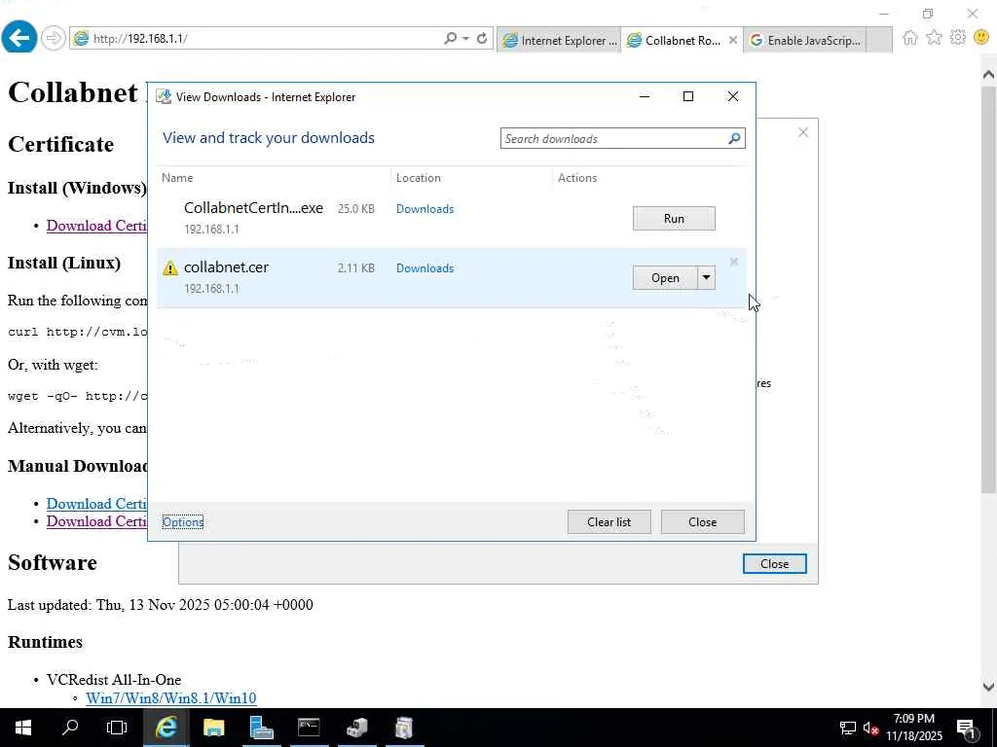Screen dimensions: 997x747
Task: Open the notifications action center icon
Action: [x=966, y=728]
